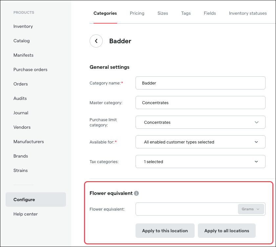Focus the Master category field
Viewport: 276px width, 247px height.
[200, 103]
